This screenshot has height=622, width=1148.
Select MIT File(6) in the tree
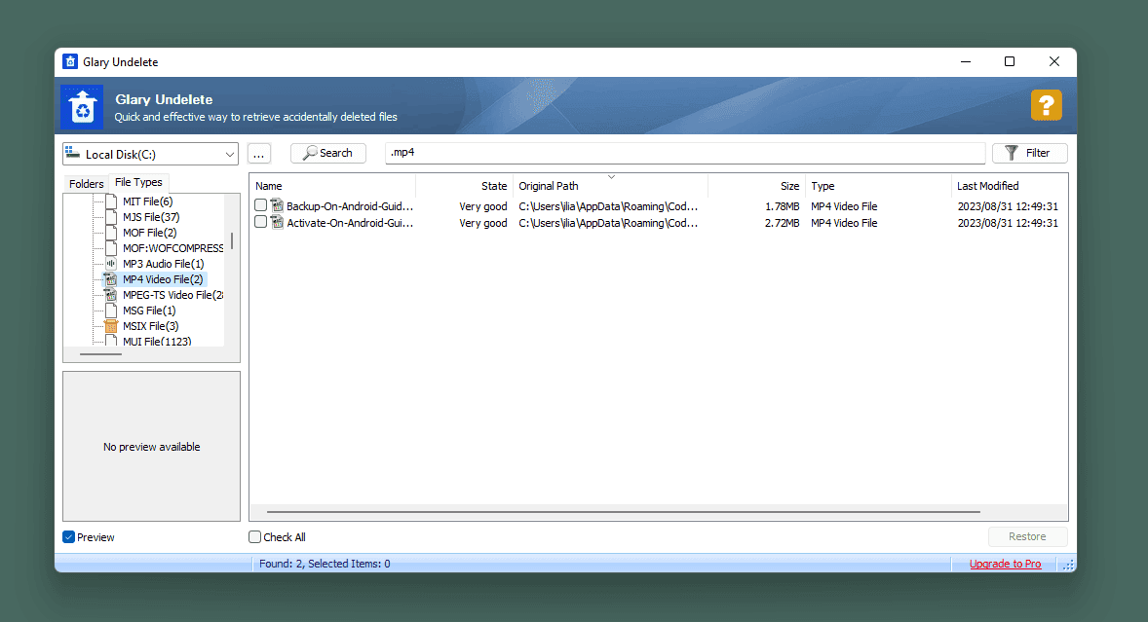[148, 201]
